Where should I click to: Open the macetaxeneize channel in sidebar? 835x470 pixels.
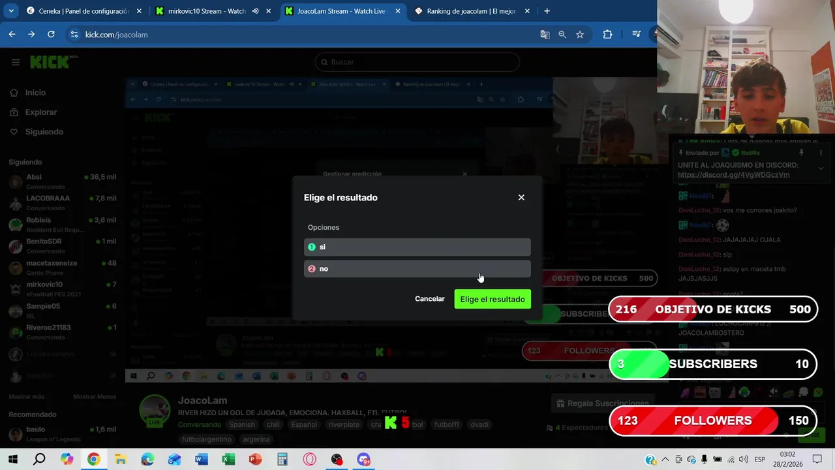(62, 268)
